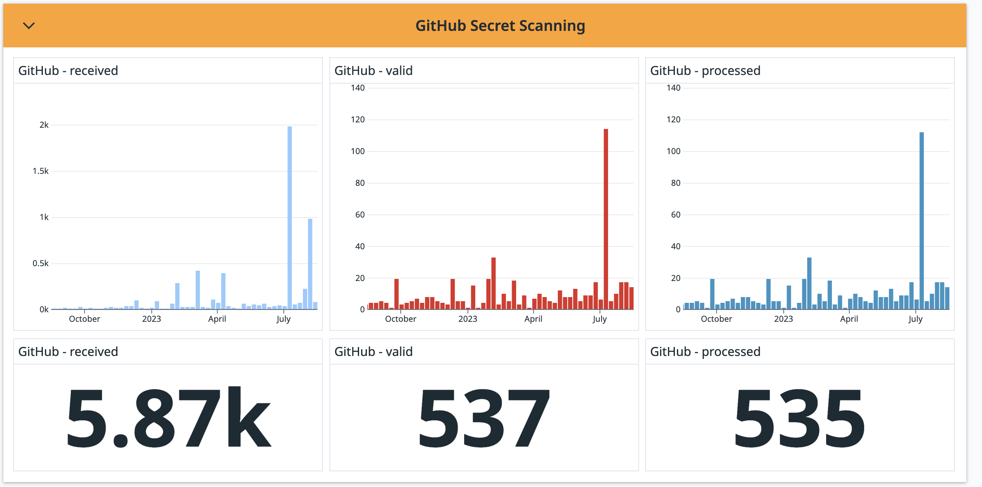Click the second tallest received chart bar
The image size is (982, 487).
[x=310, y=264]
